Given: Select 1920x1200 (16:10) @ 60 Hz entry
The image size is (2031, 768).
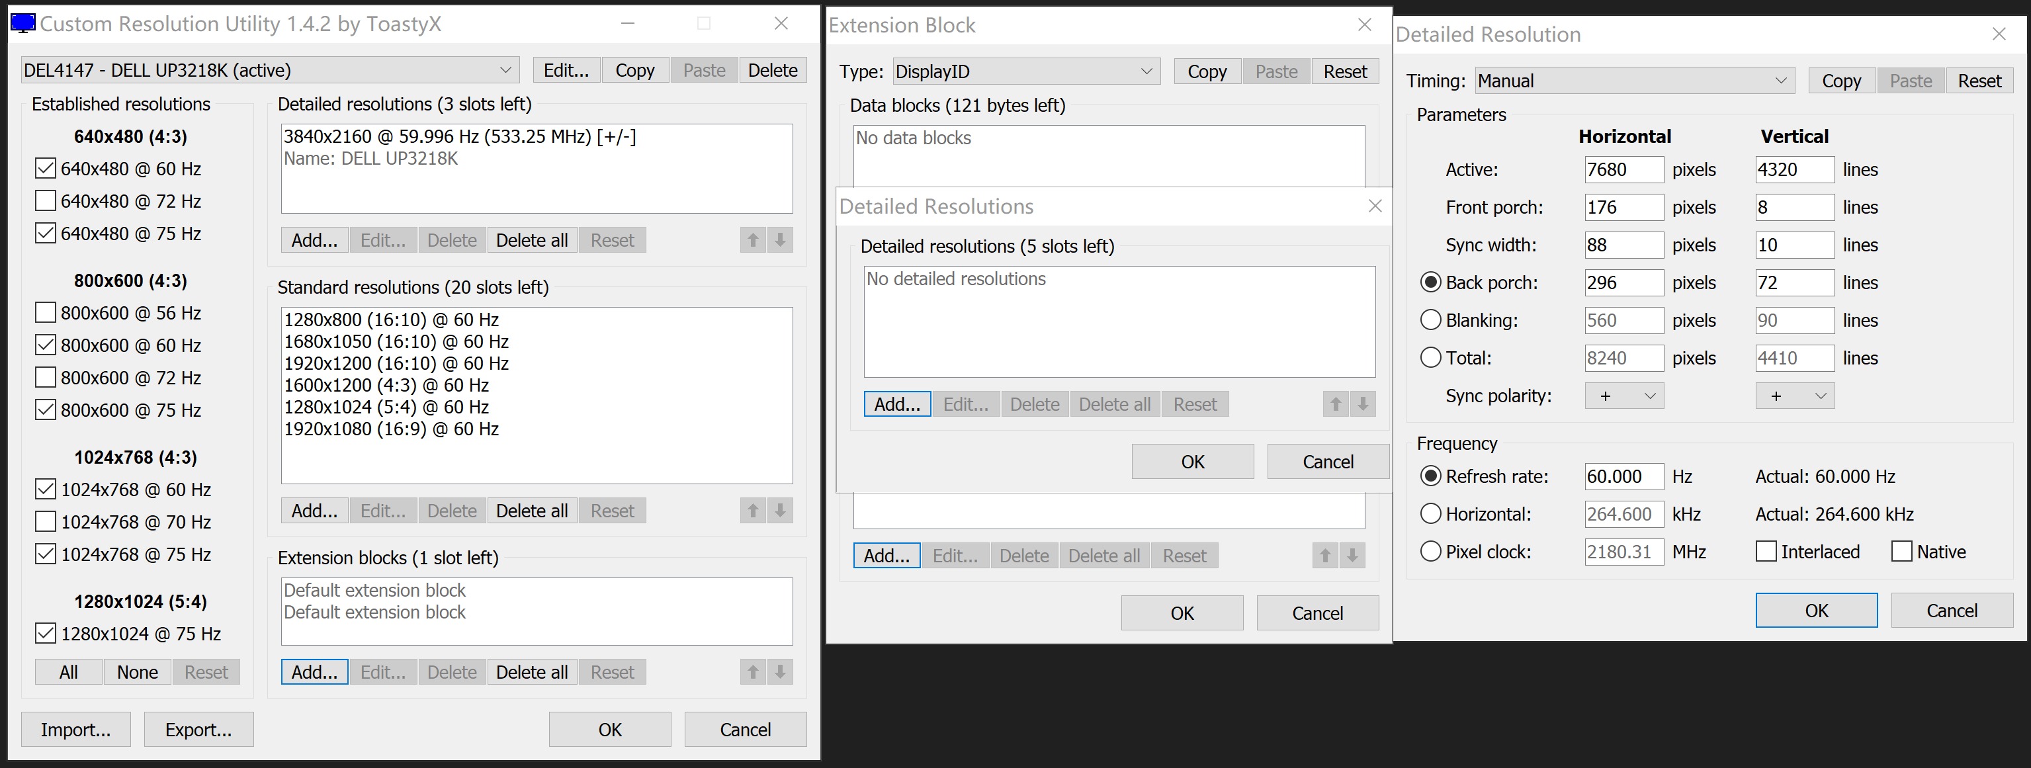Looking at the screenshot, I should 396,364.
